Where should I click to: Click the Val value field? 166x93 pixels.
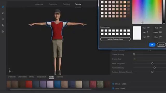point(148,37)
